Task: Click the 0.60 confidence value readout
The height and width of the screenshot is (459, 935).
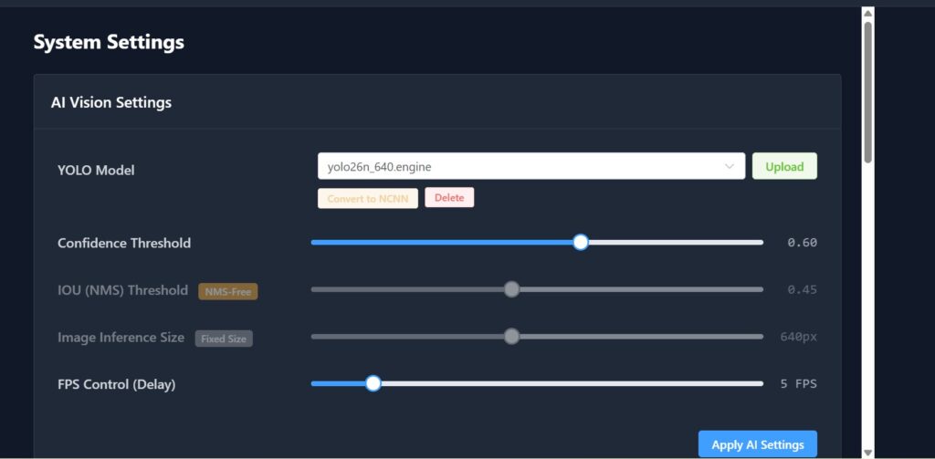Action: point(802,243)
